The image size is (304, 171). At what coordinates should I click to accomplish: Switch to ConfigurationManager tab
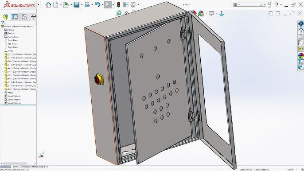24,17
